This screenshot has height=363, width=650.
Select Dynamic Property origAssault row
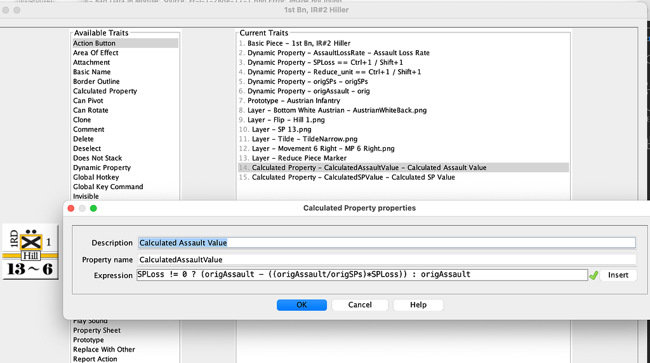pyautogui.click(x=403, y=91)
